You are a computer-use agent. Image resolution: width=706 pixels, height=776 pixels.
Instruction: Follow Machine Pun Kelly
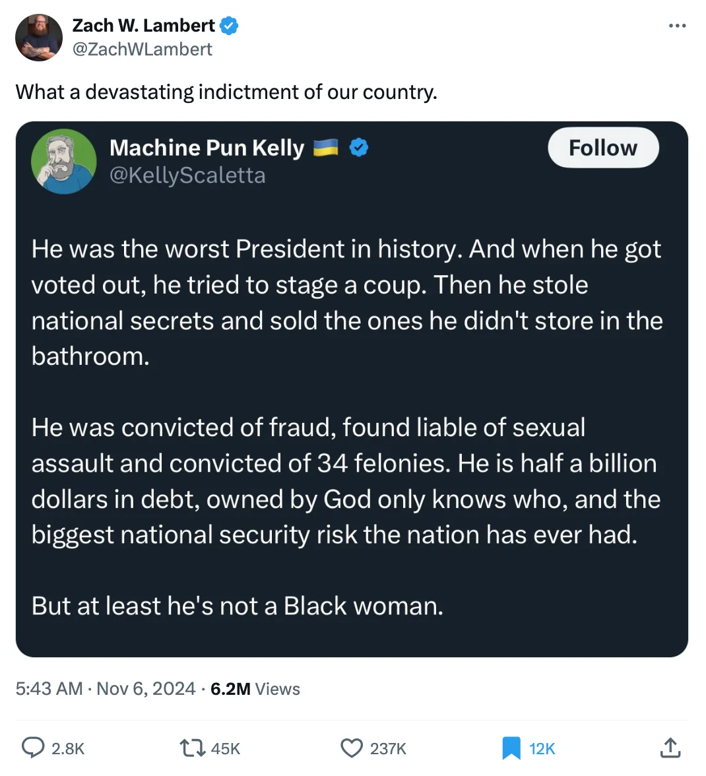pos(603,148)
